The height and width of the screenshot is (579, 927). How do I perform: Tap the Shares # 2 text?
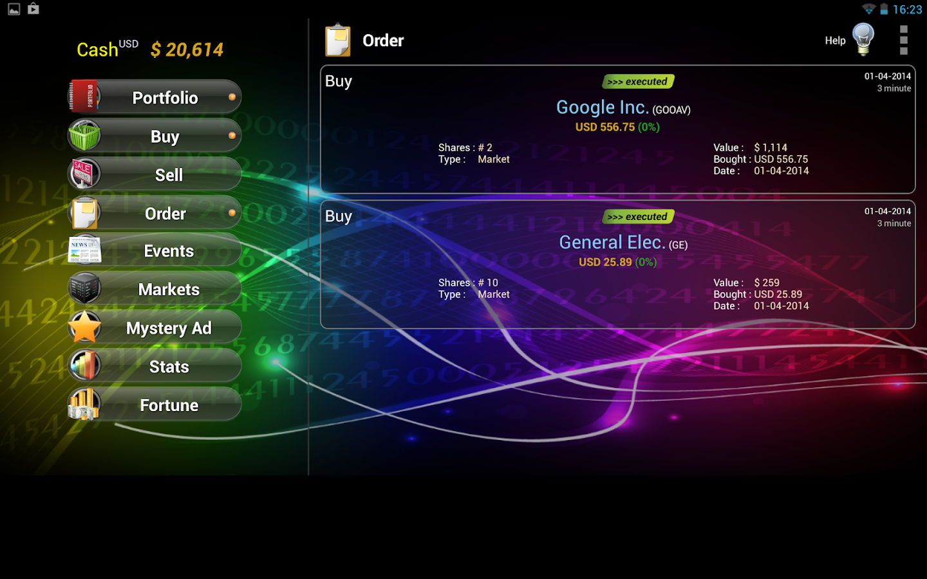(465, 147)
